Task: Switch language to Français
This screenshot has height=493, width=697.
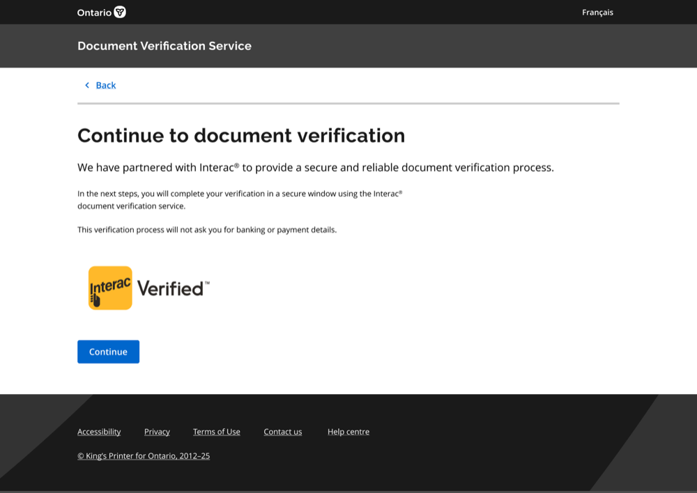Action: click(x=597, y=13)
